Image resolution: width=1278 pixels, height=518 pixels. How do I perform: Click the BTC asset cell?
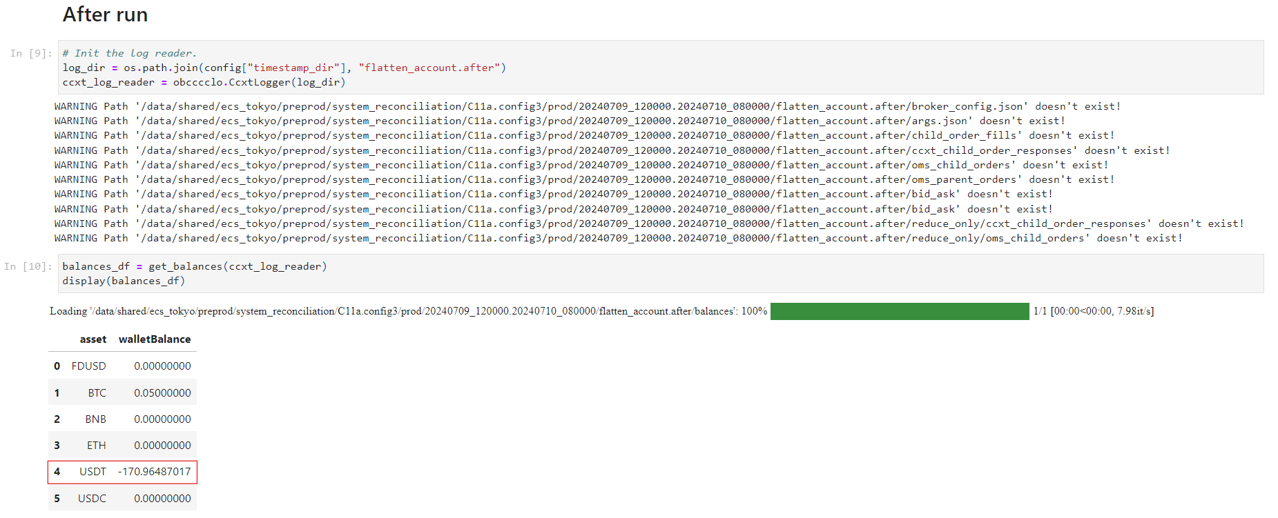tap(97, 393)
